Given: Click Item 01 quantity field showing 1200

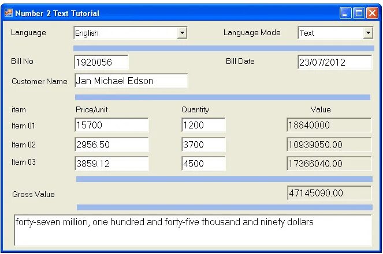Looking at the screenshot, I should pos(203,125).
